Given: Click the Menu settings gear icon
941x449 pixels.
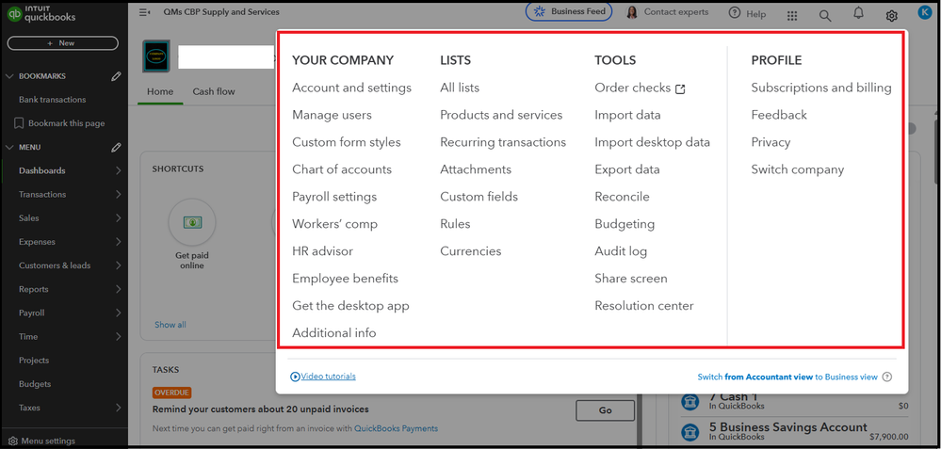Looking at the screenshot, I should [13, 441].
